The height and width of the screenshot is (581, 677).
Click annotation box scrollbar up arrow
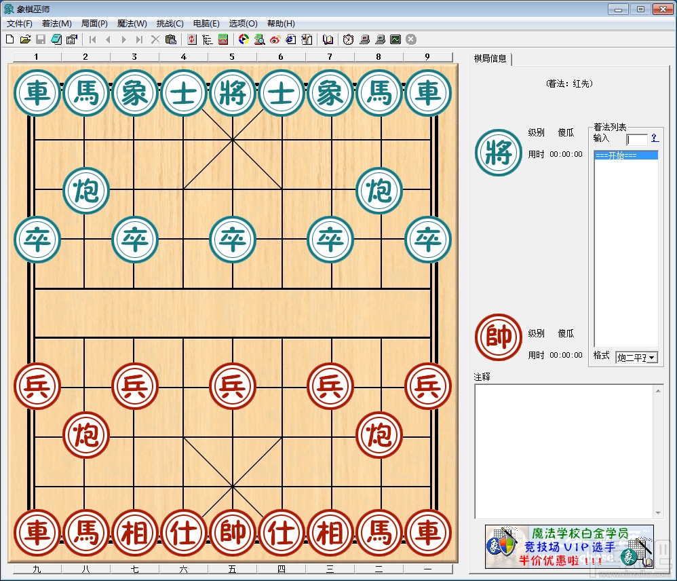coord(658,390)
